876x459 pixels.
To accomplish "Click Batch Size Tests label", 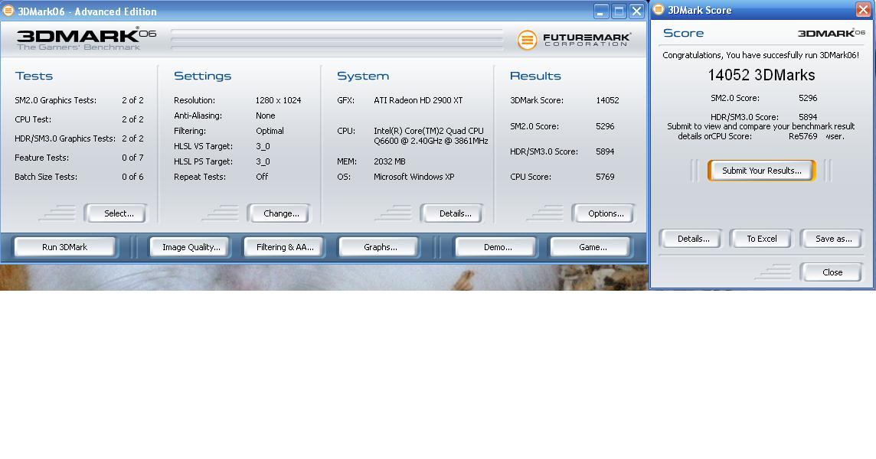I will pyautogui.click(x=46, y=177).
